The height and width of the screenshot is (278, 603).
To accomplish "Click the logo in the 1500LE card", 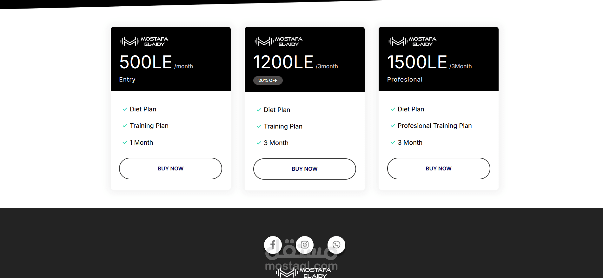I will click(x=412, y=42).
